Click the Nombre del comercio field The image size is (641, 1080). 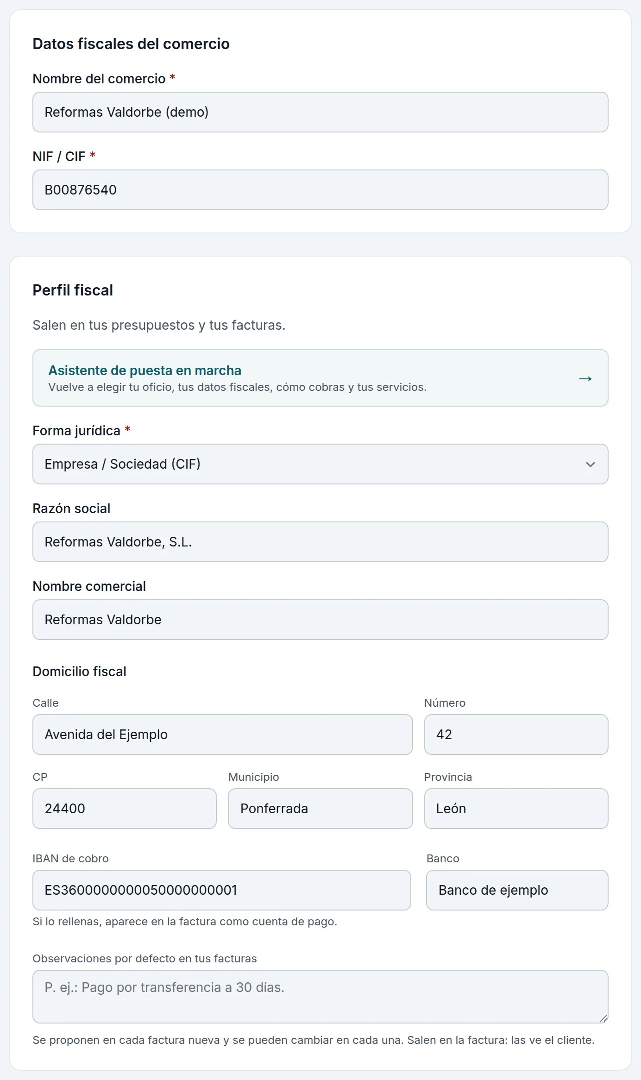(x=320, y=112)
